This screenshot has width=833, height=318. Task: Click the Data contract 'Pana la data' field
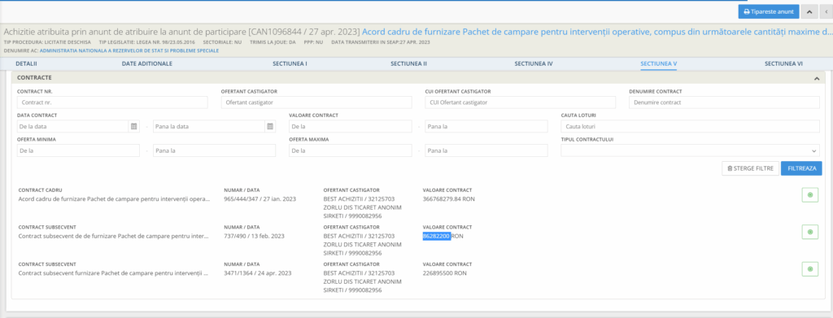[x=209, y=126]
